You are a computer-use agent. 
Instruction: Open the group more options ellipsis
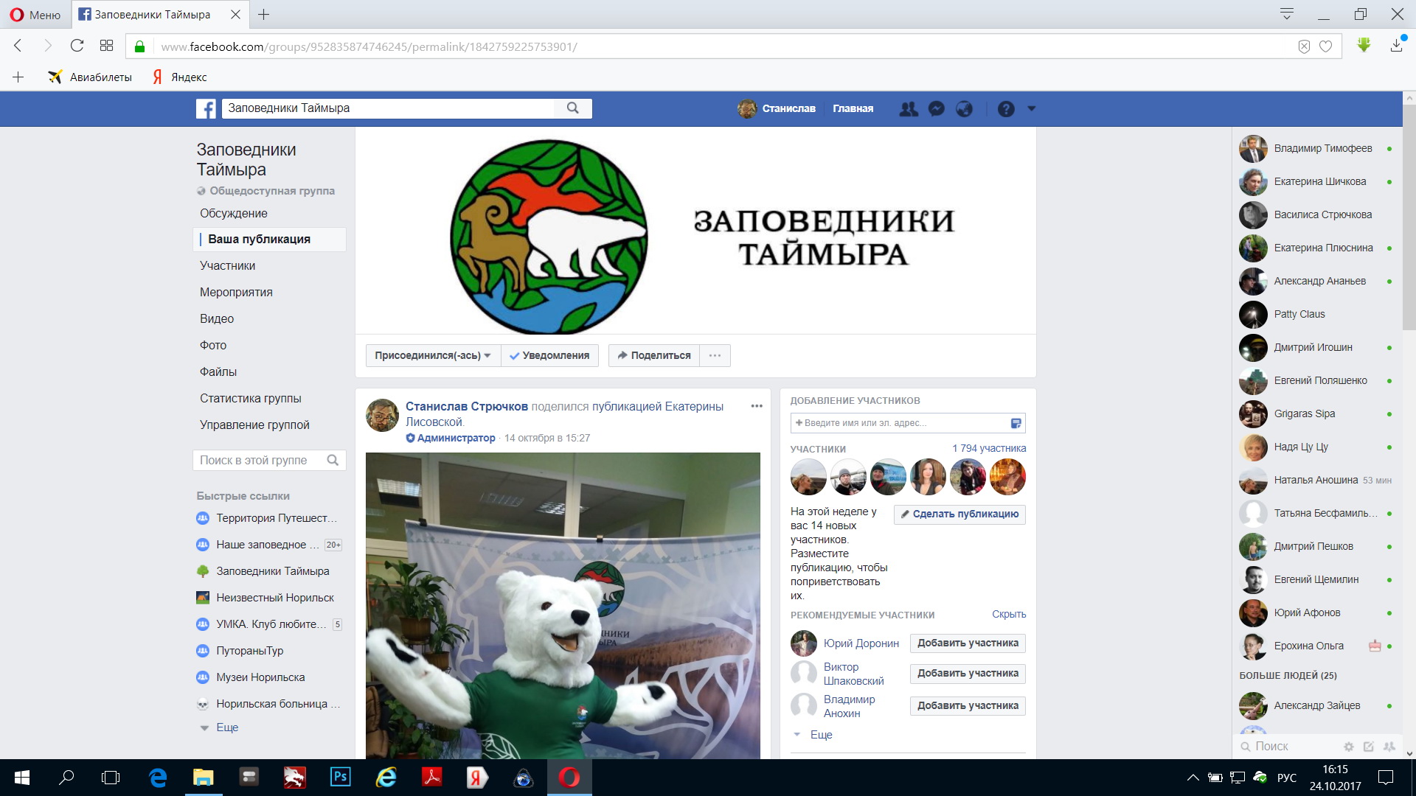coord(715,355)
